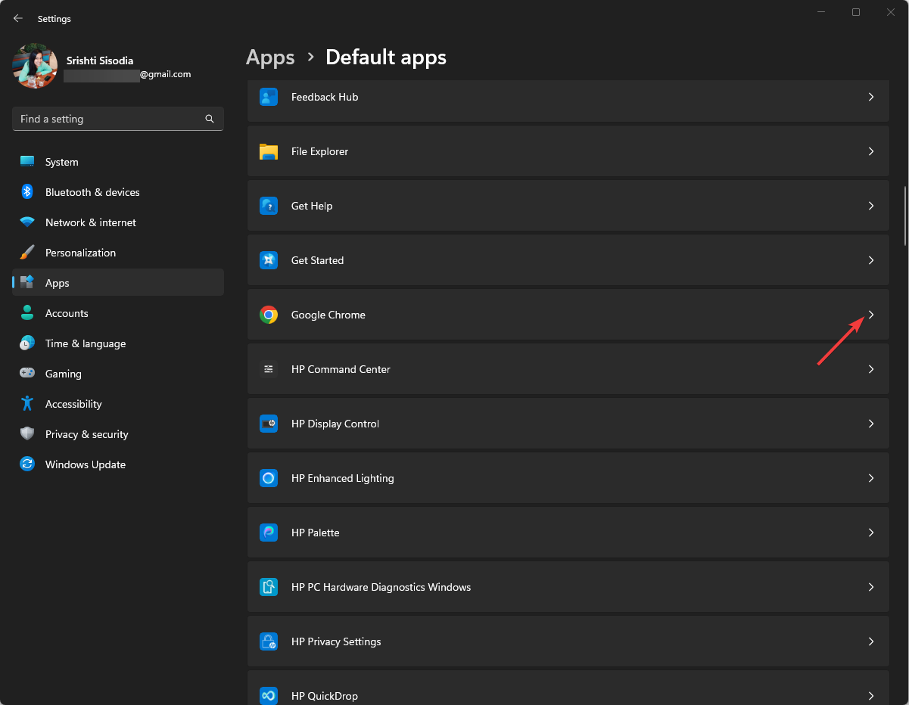The image size is (909, 705).
Task: Click the Get Help icon
Action: click(269, 206)
